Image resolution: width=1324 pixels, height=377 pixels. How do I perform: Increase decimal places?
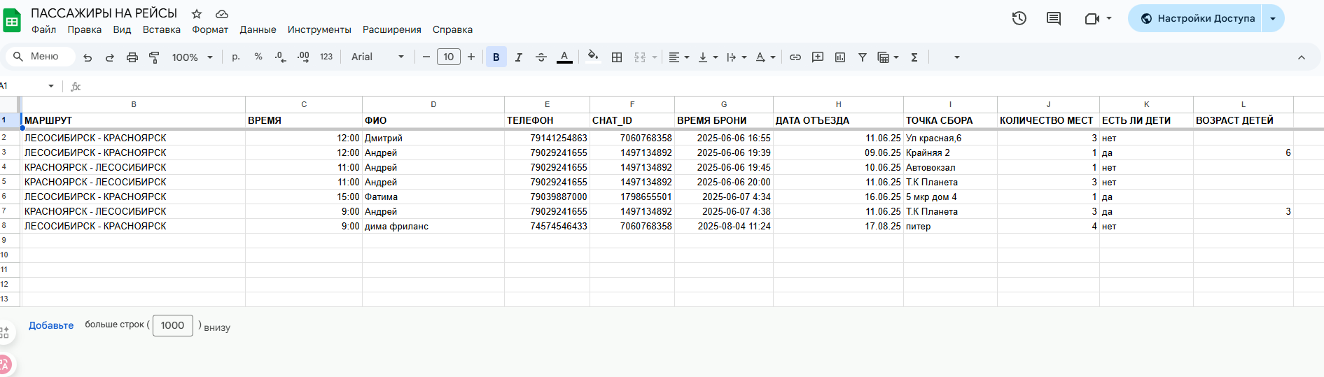coord(303,57)
